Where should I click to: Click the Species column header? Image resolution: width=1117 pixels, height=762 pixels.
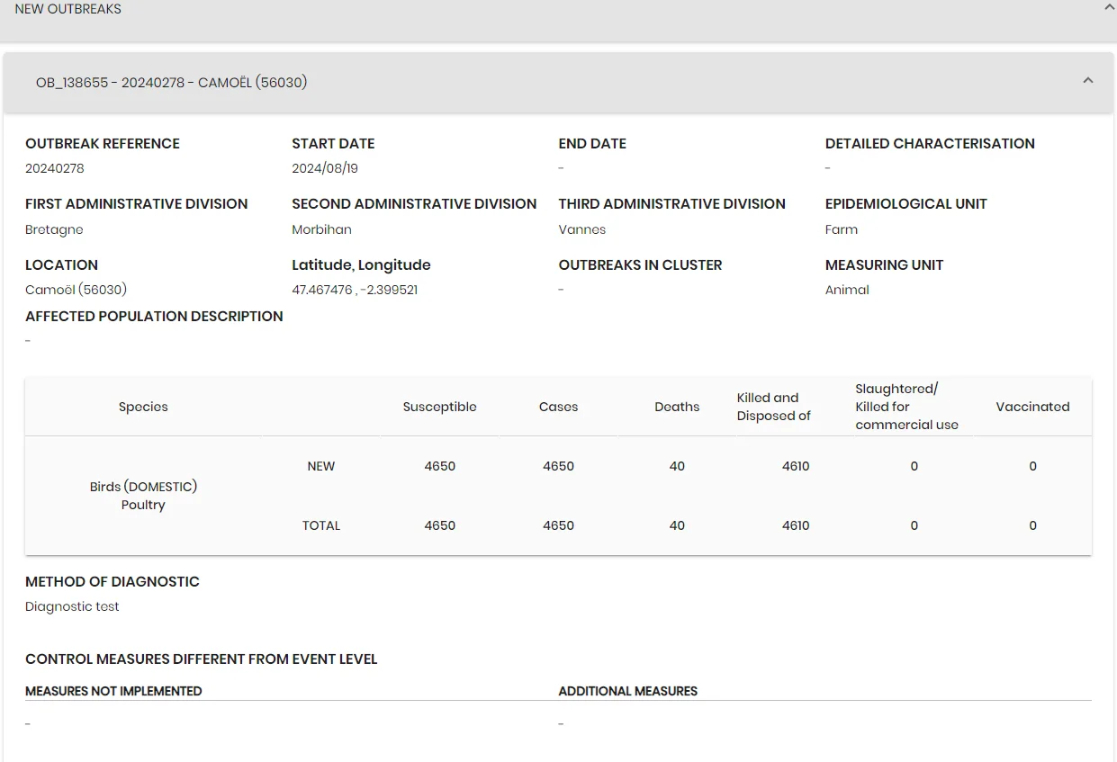(x=143, y=407)
